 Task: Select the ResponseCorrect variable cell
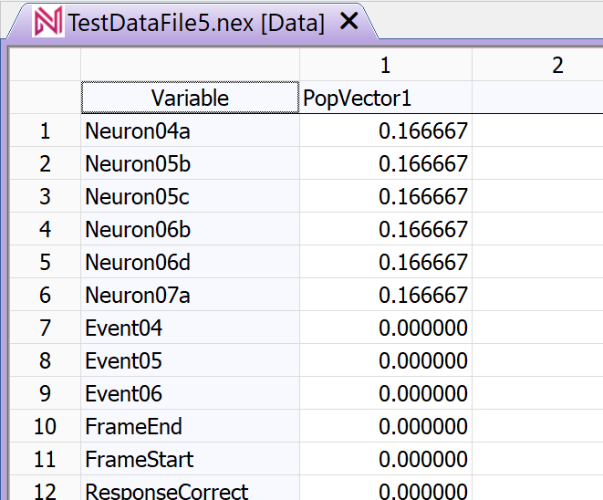pos(190,488)
